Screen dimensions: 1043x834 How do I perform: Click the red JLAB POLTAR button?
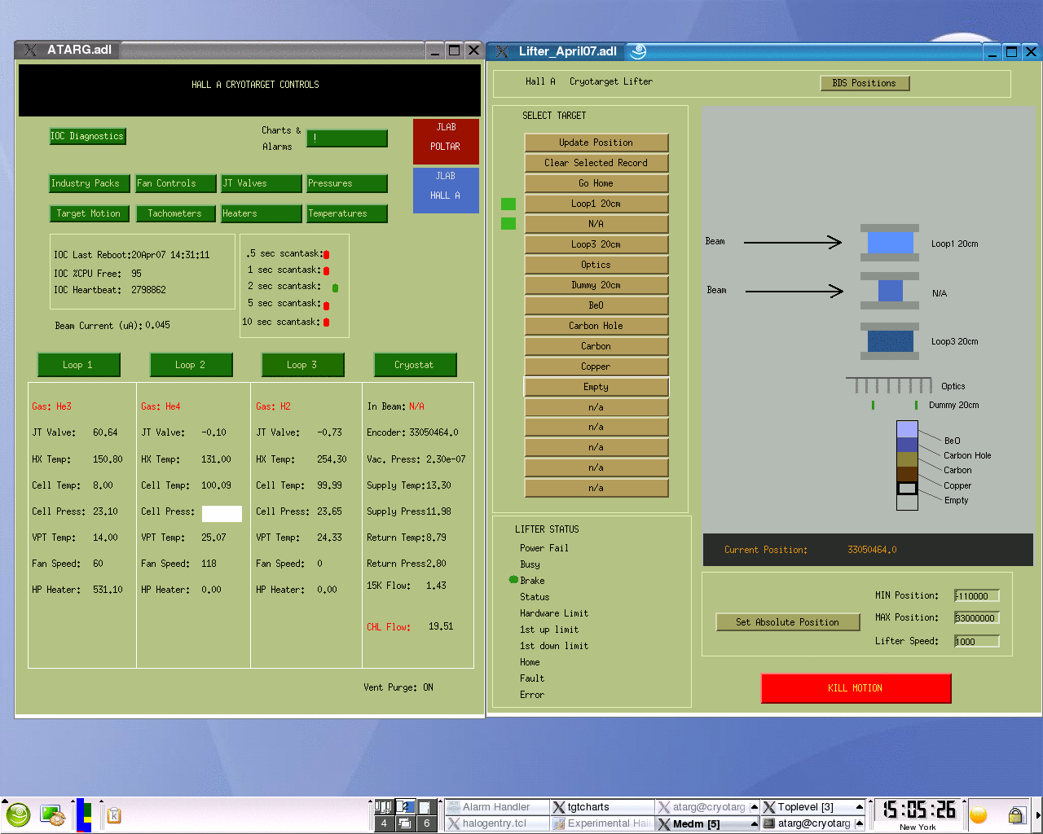click(446, 141)
